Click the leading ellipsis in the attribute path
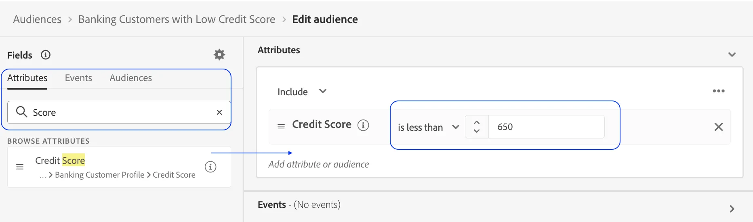The width and height of the screenshot is (753, 222). pos(42,176)
